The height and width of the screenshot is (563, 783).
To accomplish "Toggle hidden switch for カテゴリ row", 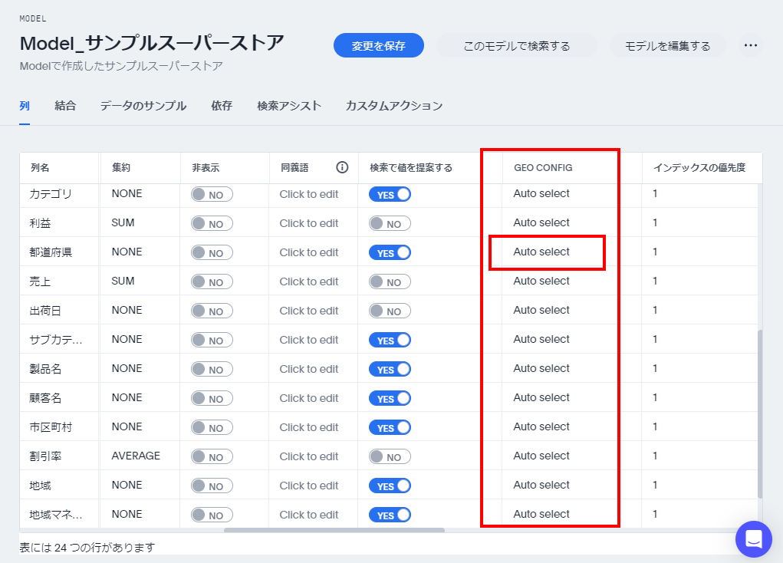I will click(212, 195).
